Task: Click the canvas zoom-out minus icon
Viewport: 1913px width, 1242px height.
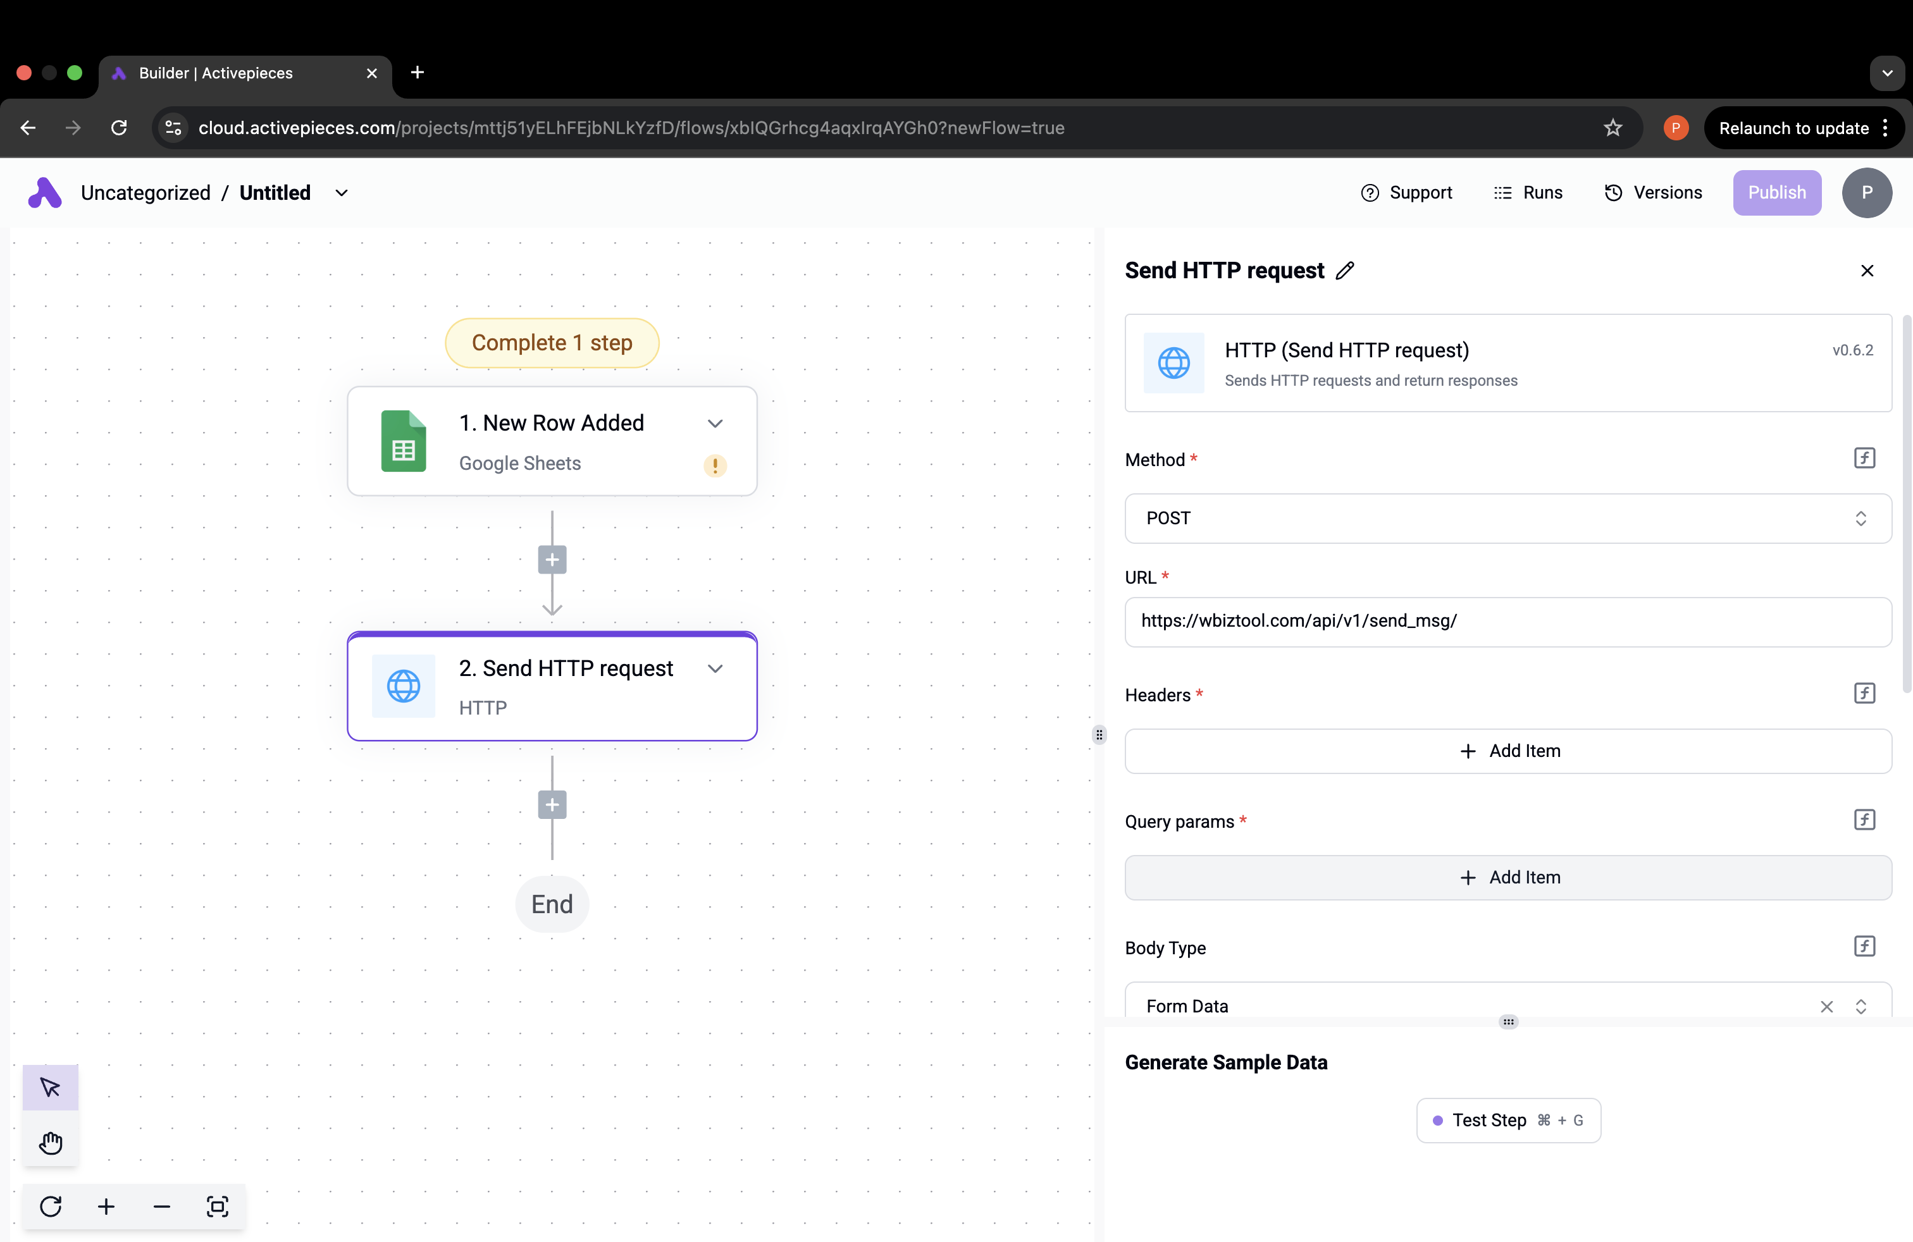Action: [x=161, y=1207]
